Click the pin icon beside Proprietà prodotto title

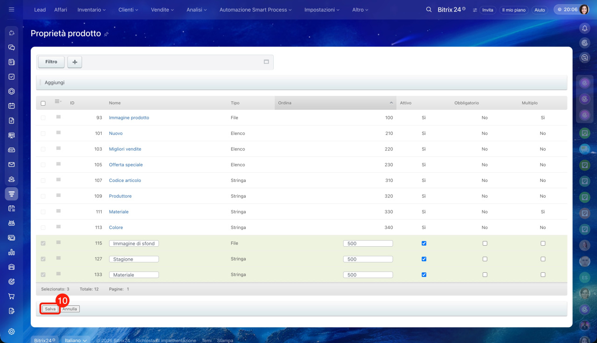coord(106,34)
